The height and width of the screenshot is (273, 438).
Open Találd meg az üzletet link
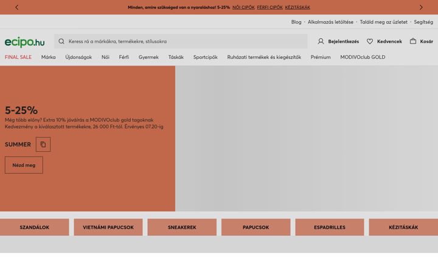(383, 22)
